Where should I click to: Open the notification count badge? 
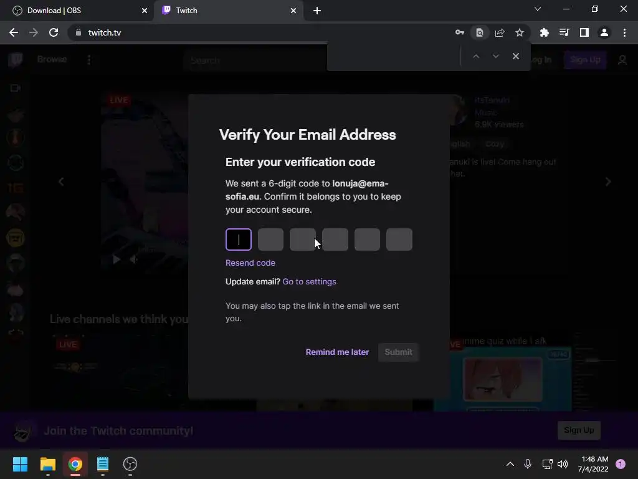(621, 464)
